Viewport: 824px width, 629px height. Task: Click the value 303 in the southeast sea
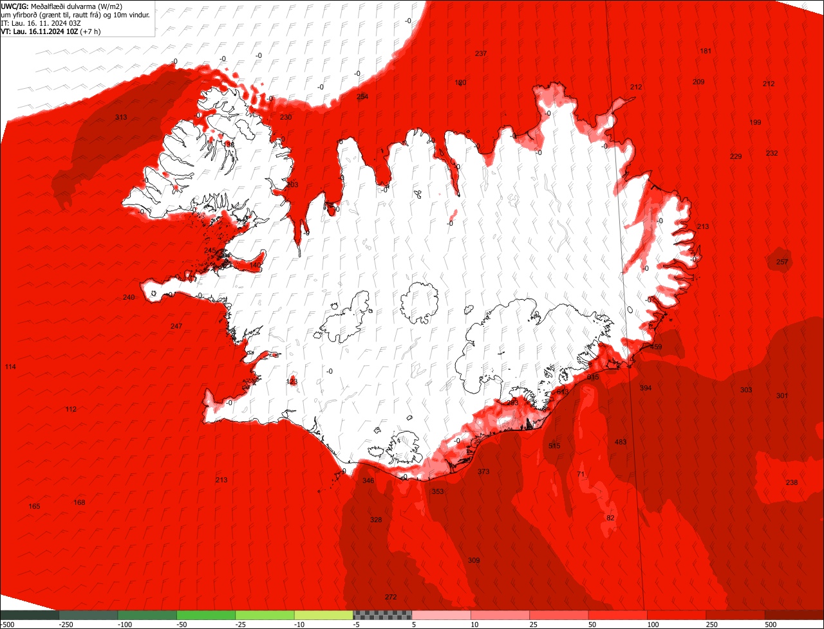pos(746,390)
